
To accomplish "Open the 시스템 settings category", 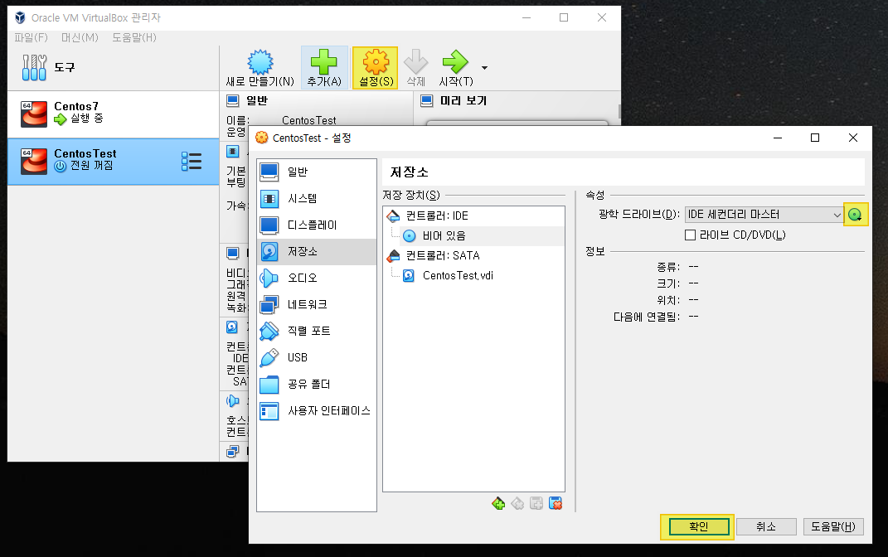I will (317, 198).
